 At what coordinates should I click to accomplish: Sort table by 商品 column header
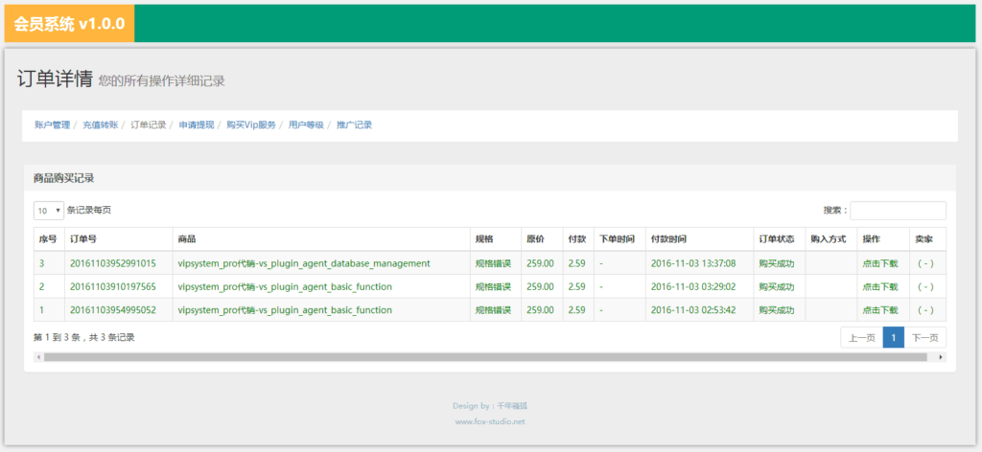321,239
